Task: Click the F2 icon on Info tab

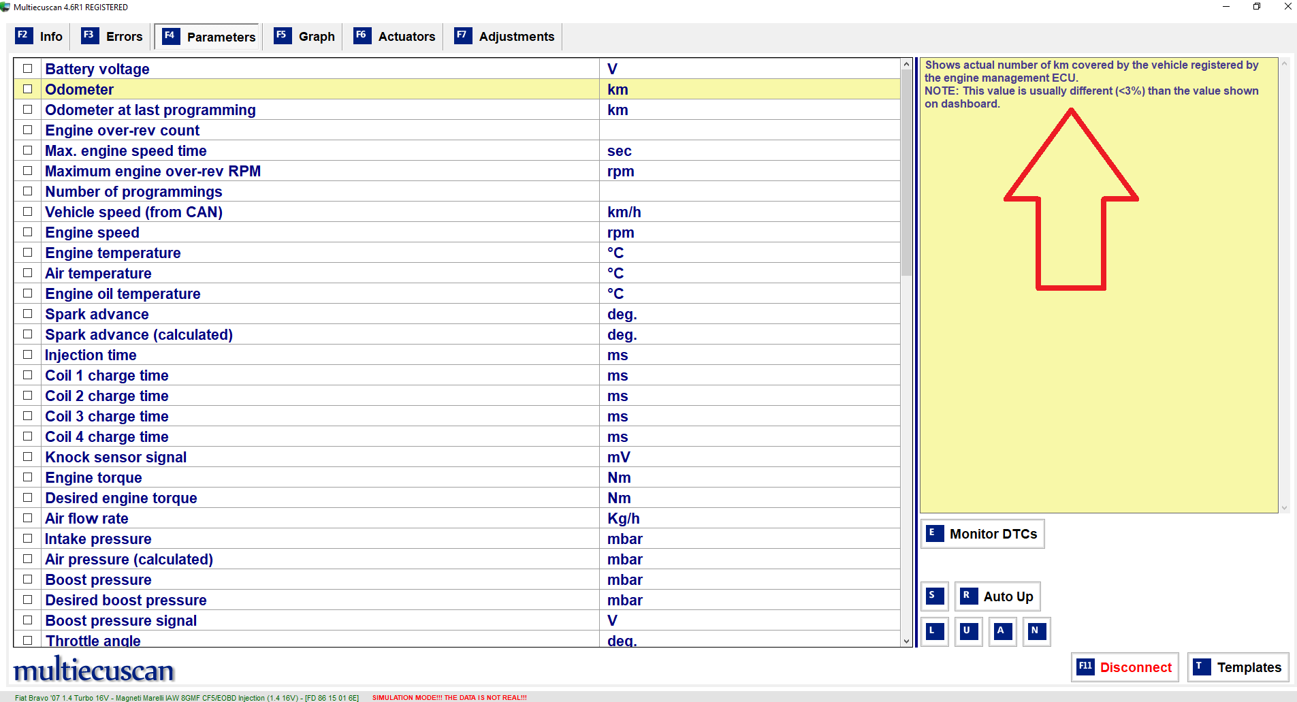Action: tap(23, 35)
